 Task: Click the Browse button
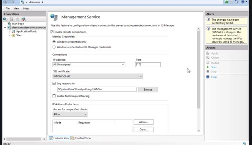148,89
